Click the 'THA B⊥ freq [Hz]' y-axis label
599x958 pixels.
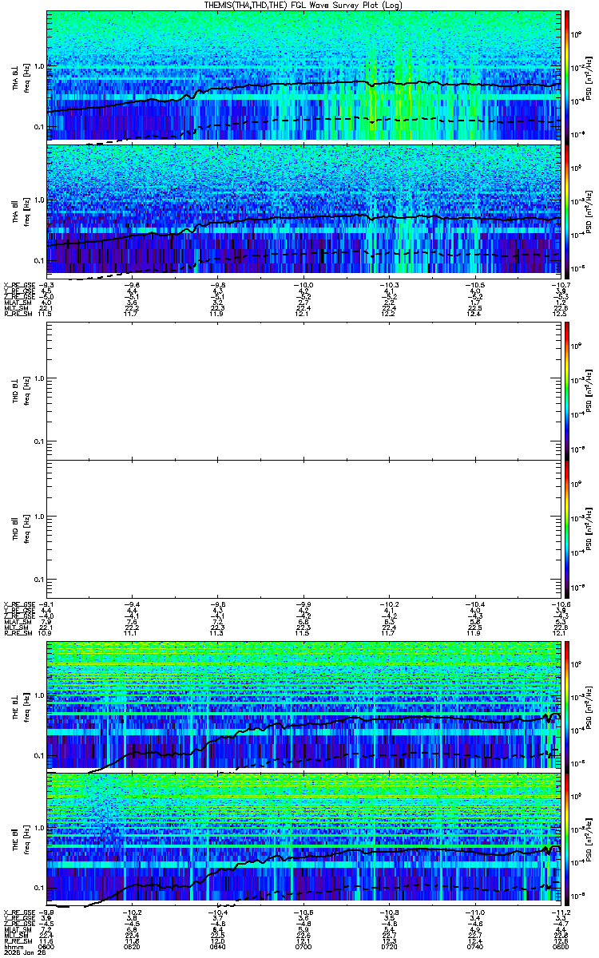21,77
